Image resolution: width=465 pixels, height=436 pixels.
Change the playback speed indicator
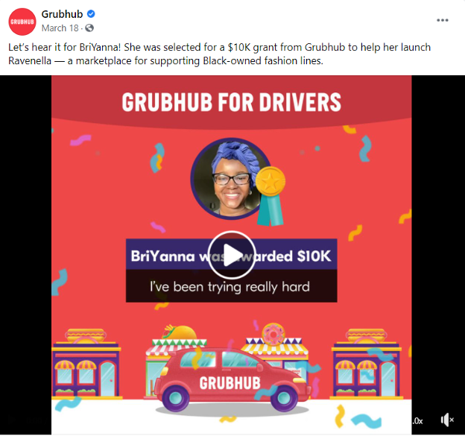pos(417,421)
